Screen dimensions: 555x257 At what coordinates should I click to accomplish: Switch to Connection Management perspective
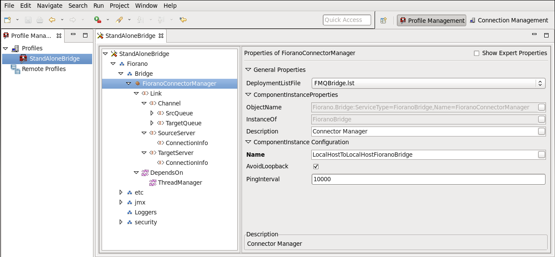(x=509, y=20)
